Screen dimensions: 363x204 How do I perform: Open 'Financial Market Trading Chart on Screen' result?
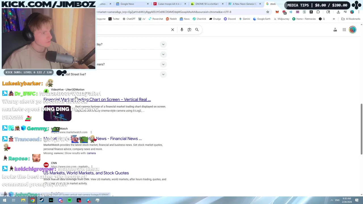pyautogui.click(x=97, y=99)
